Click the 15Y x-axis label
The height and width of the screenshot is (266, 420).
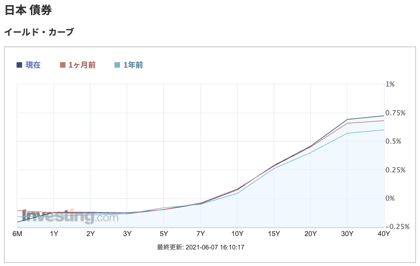point(274,234)
